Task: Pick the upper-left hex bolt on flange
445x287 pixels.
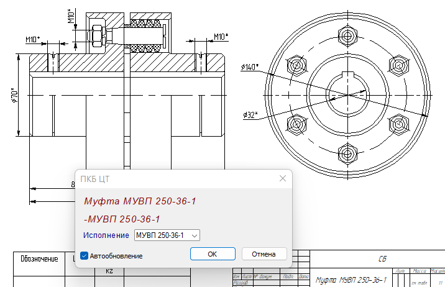Action: [x=296, y=64]
